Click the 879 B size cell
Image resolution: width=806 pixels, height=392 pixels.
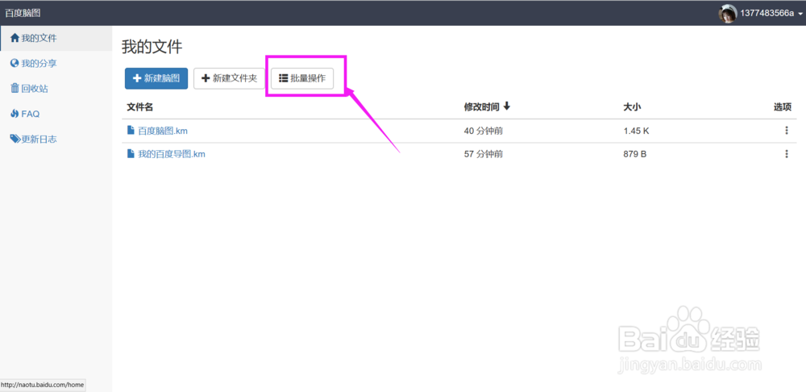635,154
